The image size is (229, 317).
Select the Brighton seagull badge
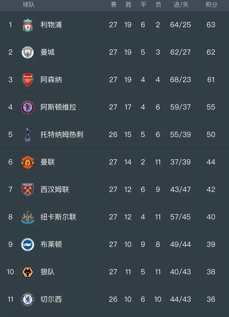pyautogui.click(x=27, y=244)
